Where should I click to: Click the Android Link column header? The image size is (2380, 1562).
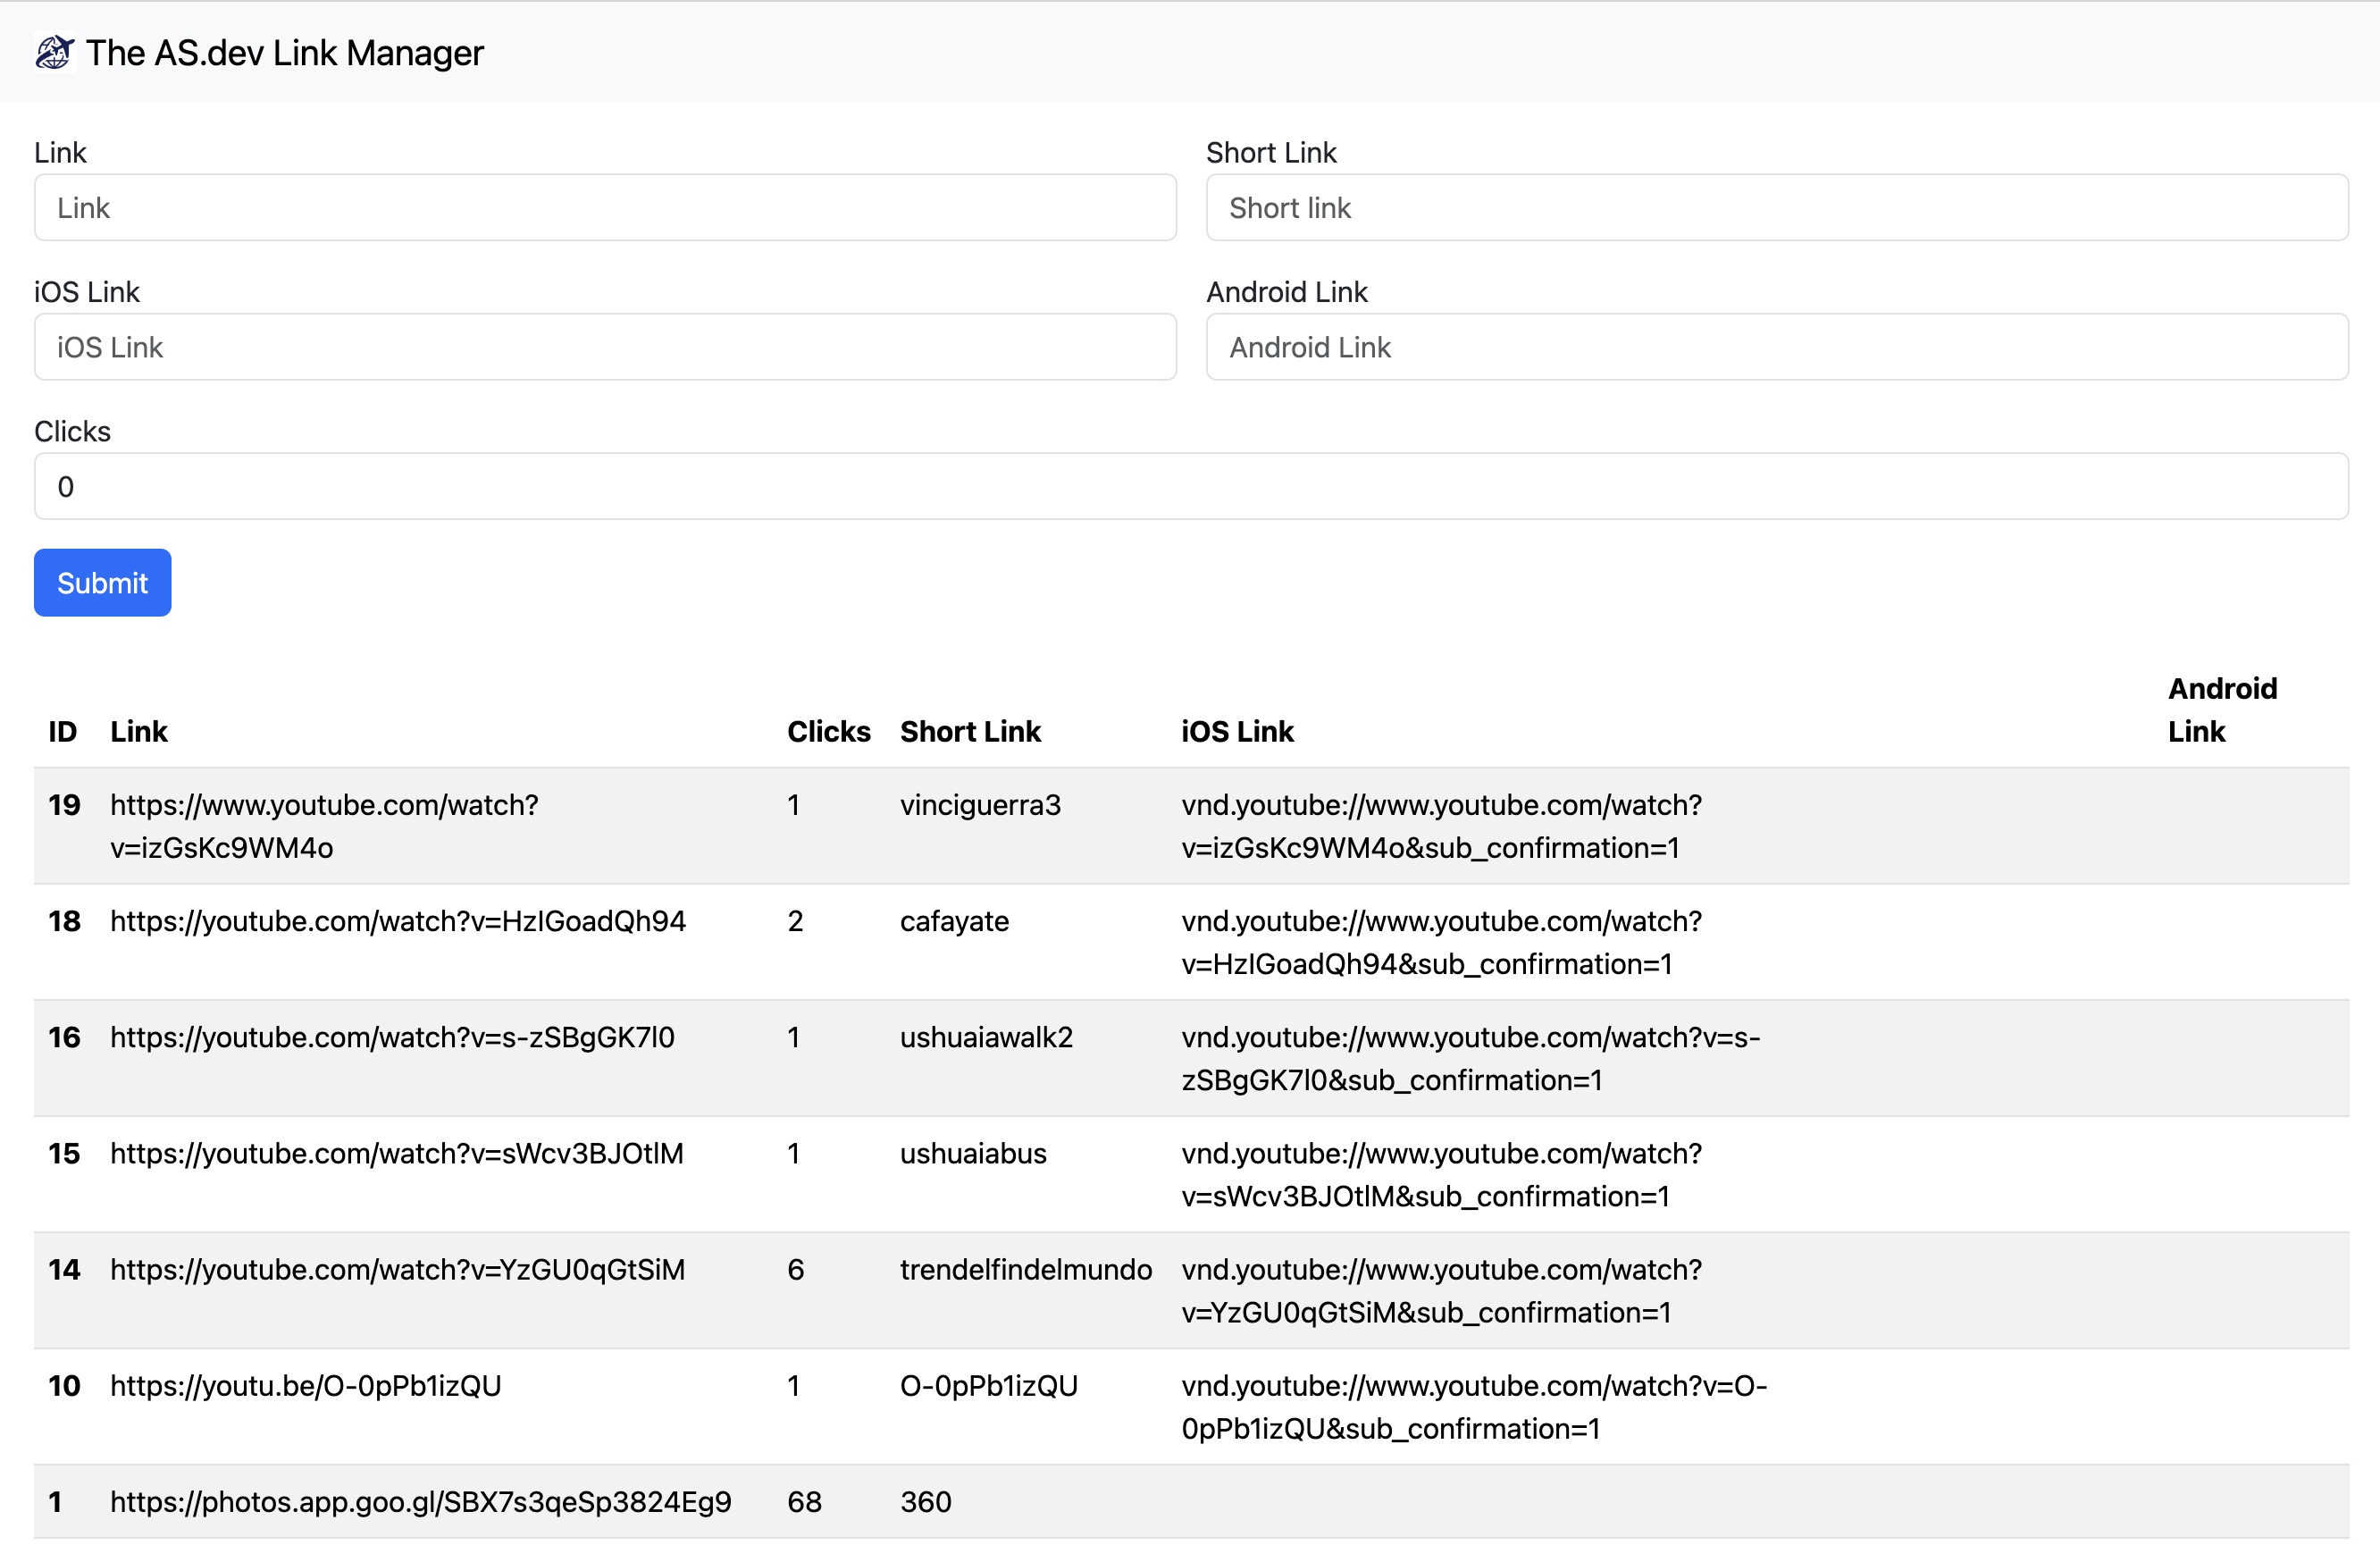pyautogui.click(x=2221, y=710)
